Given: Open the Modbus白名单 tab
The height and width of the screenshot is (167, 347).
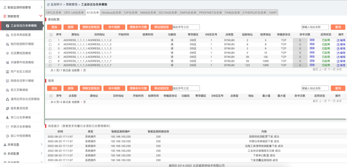Looking at the screenshot, I should click(x=111, y=12).
